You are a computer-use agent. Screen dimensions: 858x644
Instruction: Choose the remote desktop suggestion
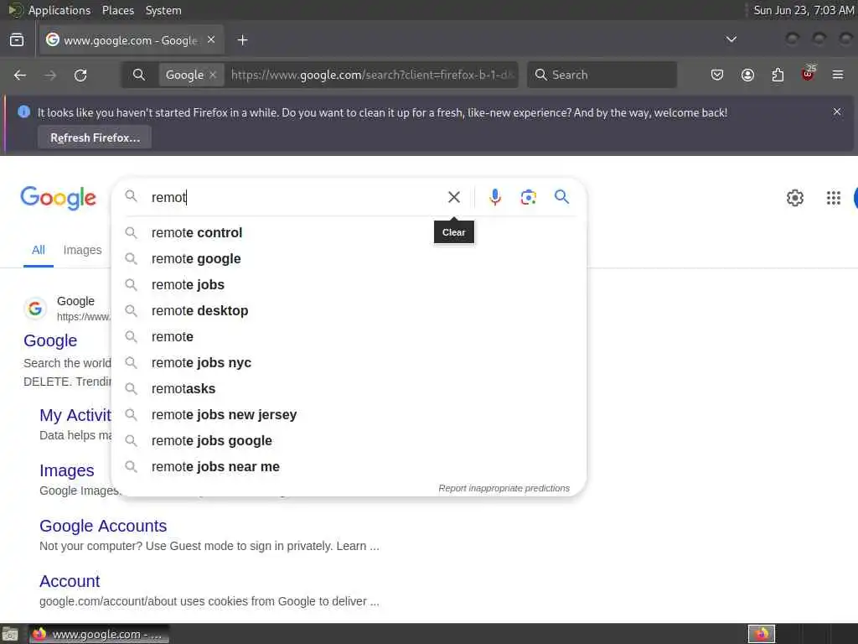[x=349, y=310]
